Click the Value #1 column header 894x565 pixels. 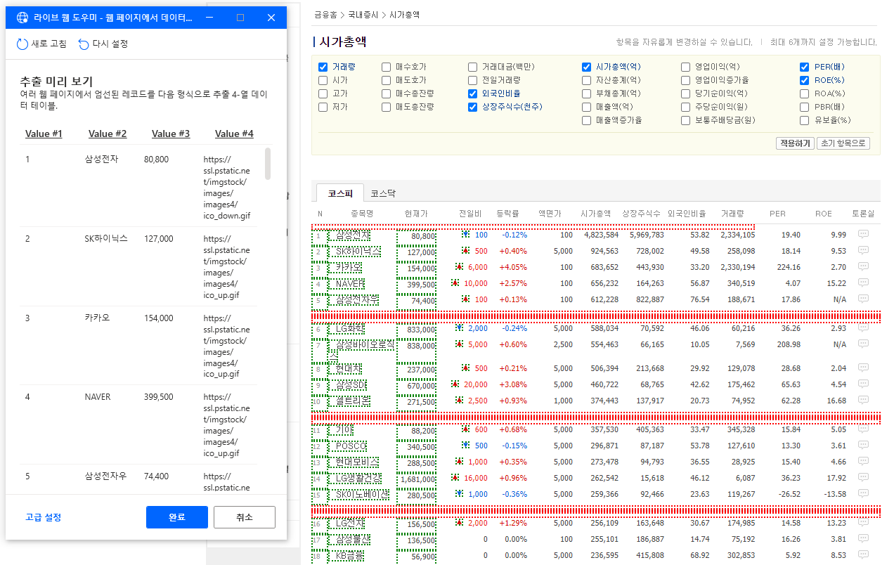(x=44, y=134)
